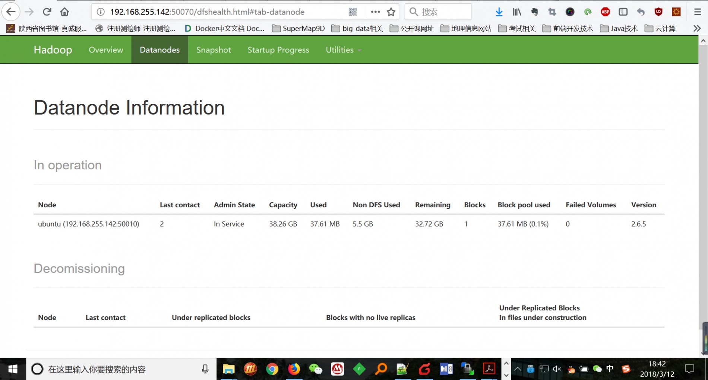Open Google Chrome from the taskbar

(x=272, y=369)
